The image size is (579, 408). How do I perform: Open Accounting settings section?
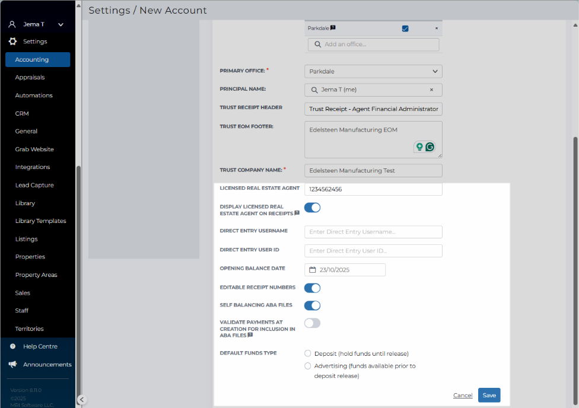(x=37, y=59)
